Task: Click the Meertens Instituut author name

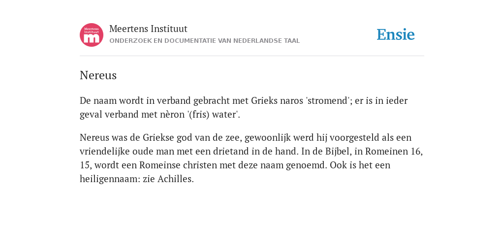Action: click(148, 29)
